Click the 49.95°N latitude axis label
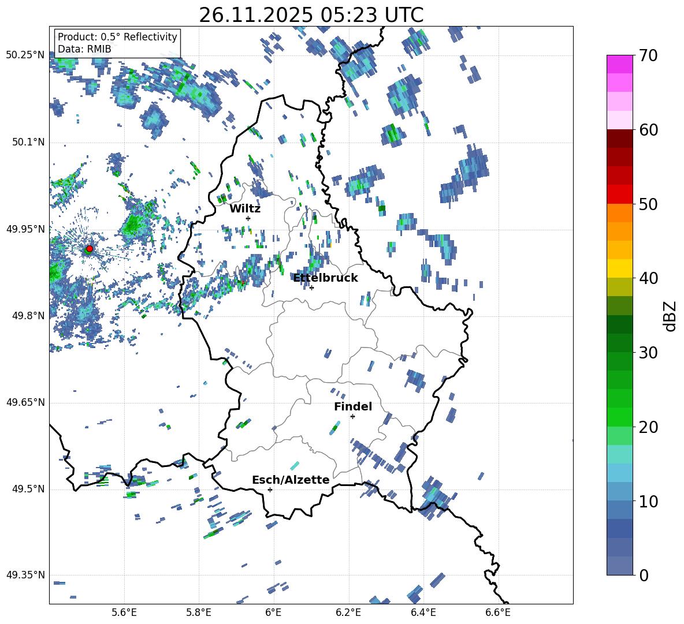This screenshot has width=684, height=624. pos(26,229)
